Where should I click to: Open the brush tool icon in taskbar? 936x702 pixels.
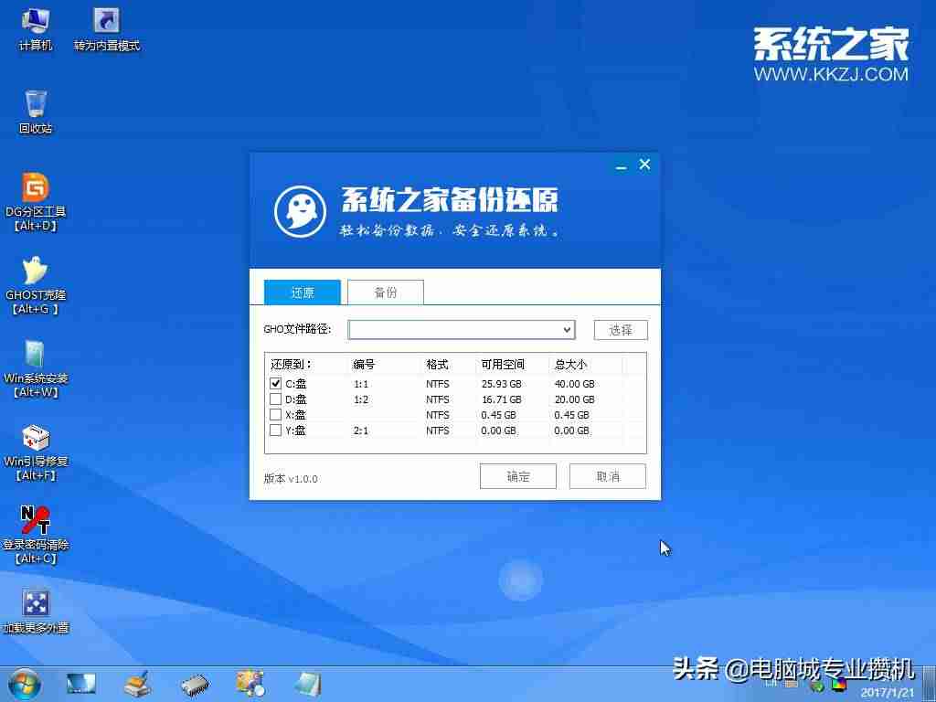pos(137,685)
